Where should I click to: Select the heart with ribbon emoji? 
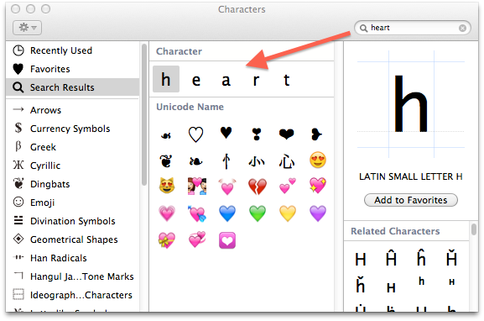(167, 240)
